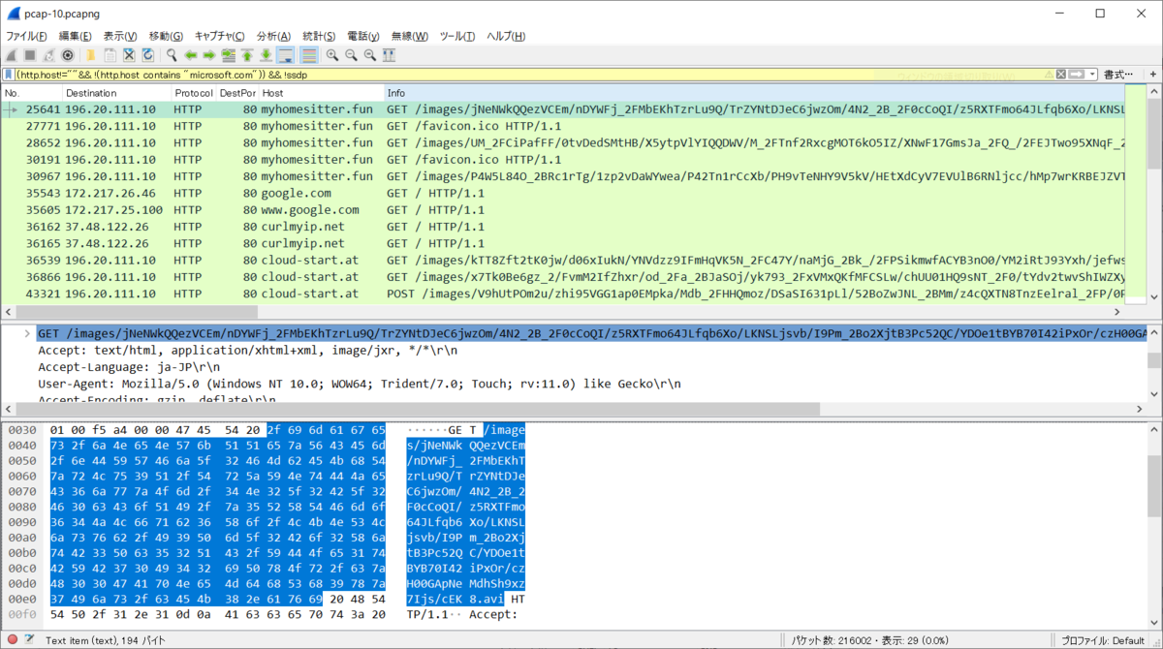Apply the display filter arrow
This screenshot has width=1163, height=649.
point(1076,74)
